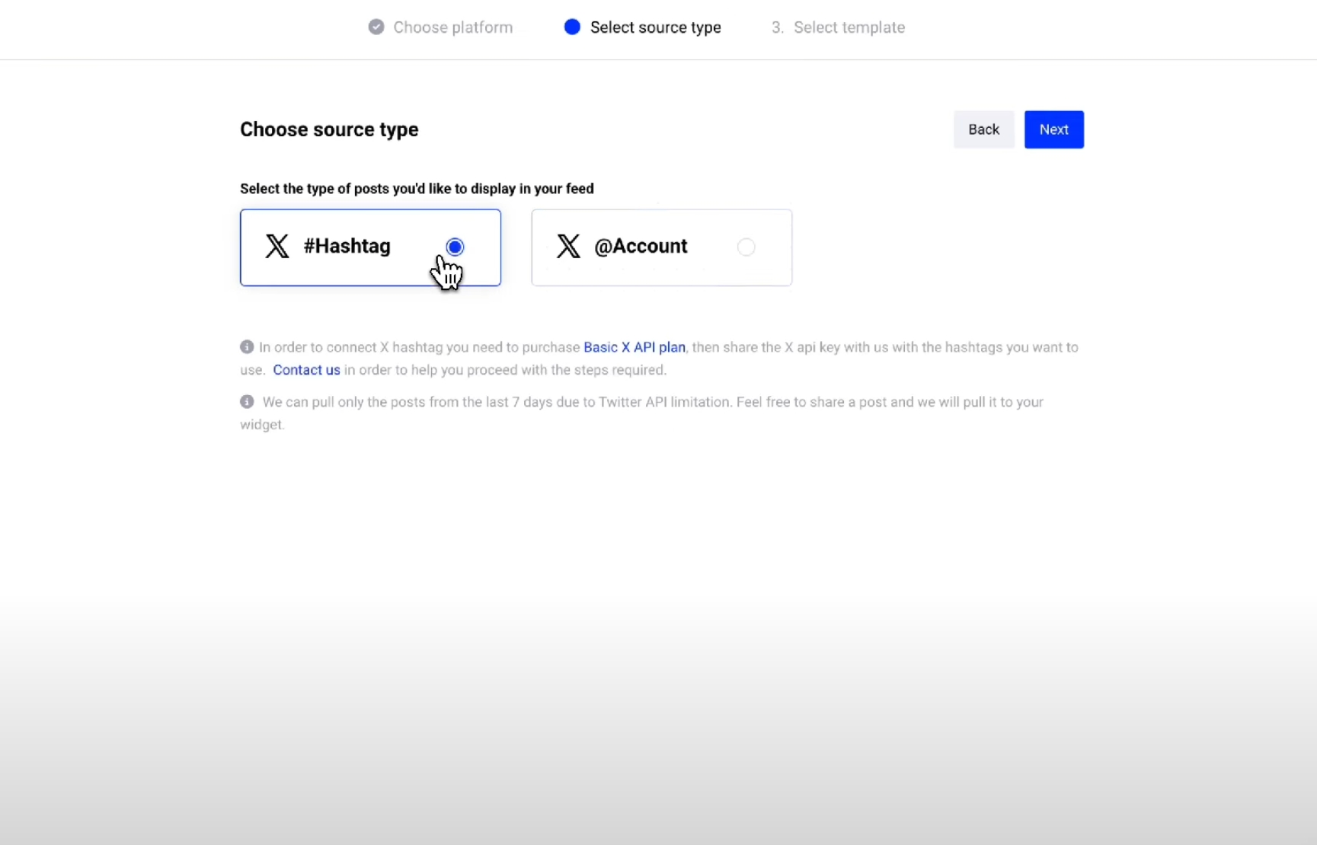
Task: Click the info icon beside 7 days note
Action: [x=247, y=402]
